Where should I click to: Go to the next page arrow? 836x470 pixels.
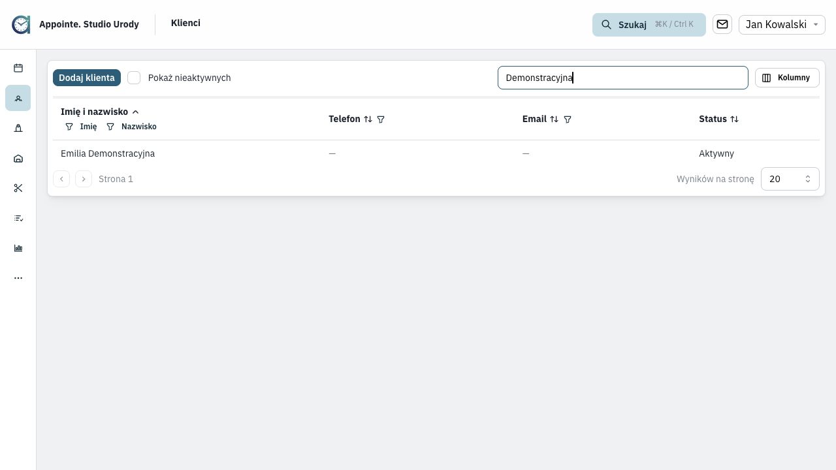point(84,179)
